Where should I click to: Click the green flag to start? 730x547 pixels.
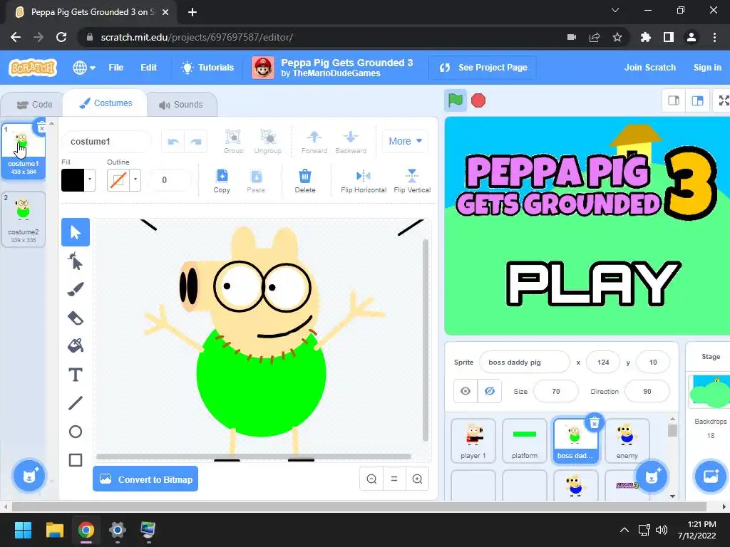coord(456,100)
